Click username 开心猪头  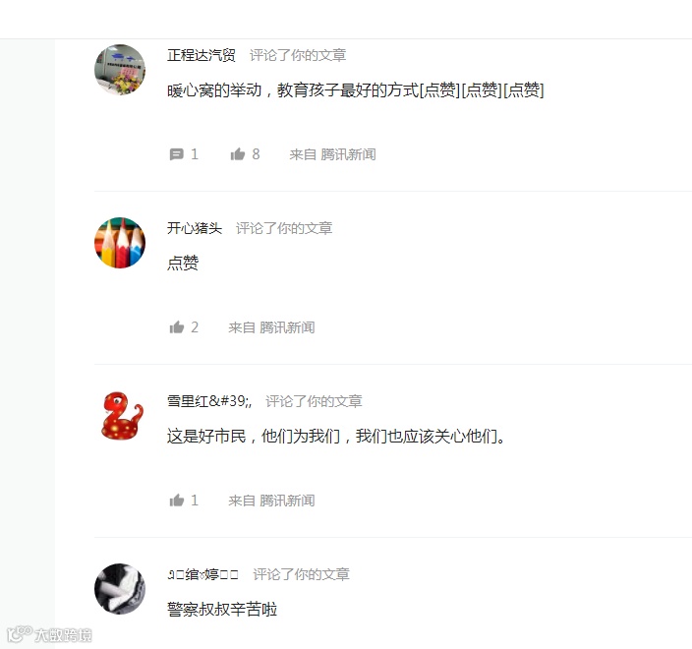[195, 228]
